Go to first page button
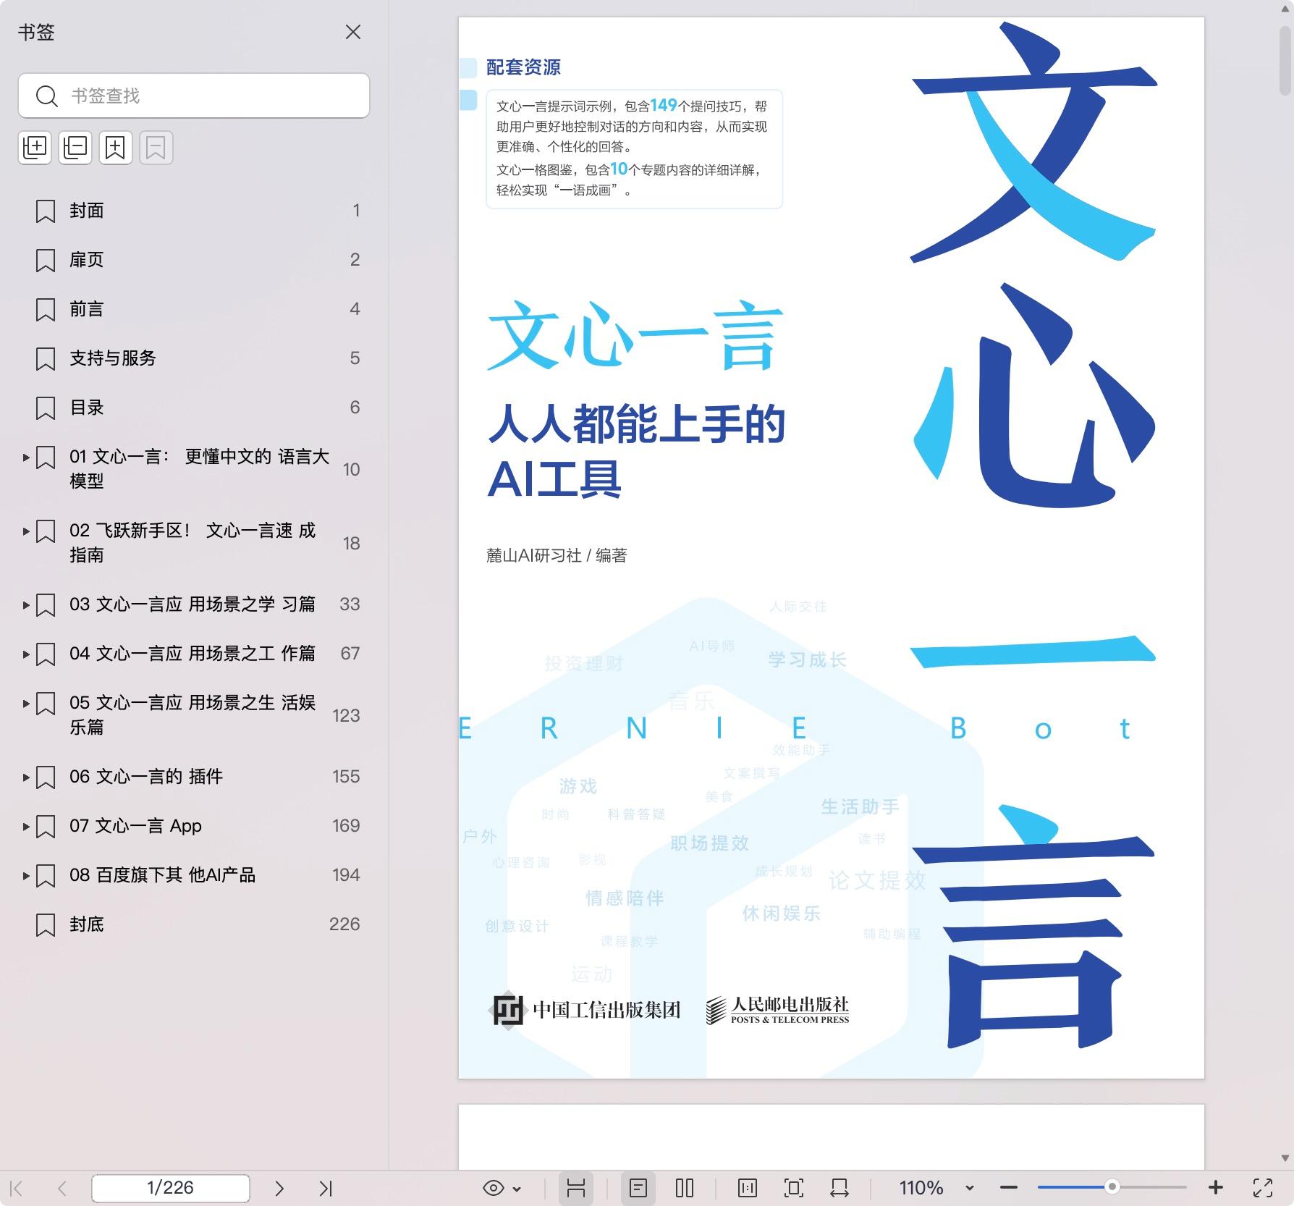 pyautogui.click(x=17, y=1188)
